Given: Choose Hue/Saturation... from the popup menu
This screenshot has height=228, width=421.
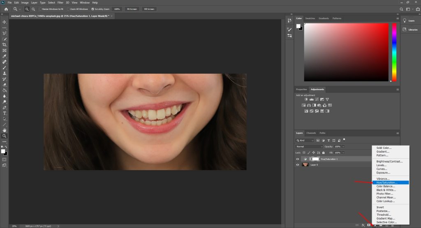Looking at the screenshot, I should 387,182.
